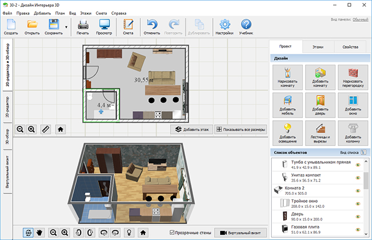The image size is (372, 240).
Task: Toggle Прозрачные стены checkbox
Action: 172,233
